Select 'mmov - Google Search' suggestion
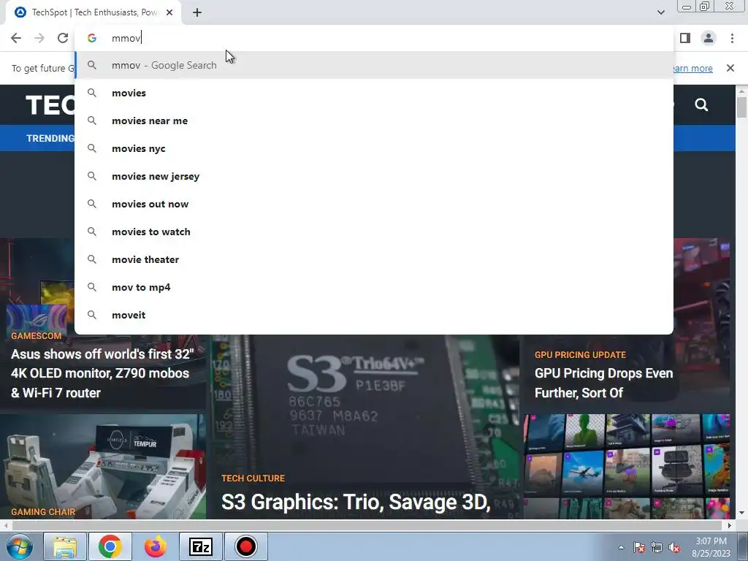This screenshot has width=748, height=561. click(374, 65)
